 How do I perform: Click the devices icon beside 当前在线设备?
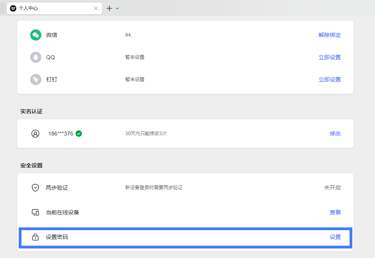pos(35,212)
